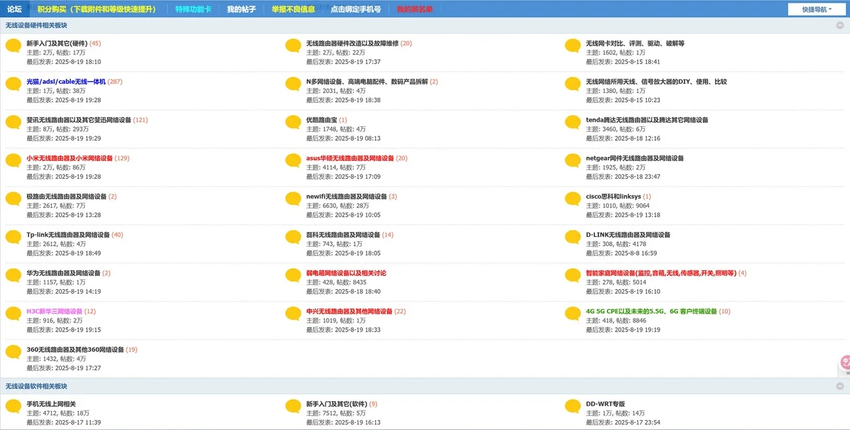Open 积分购买 navigation item
Viewport: 850px width, 430px height.
pos(97,9)
